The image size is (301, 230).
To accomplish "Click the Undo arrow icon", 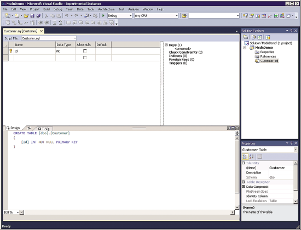I will tap(67, 16).
